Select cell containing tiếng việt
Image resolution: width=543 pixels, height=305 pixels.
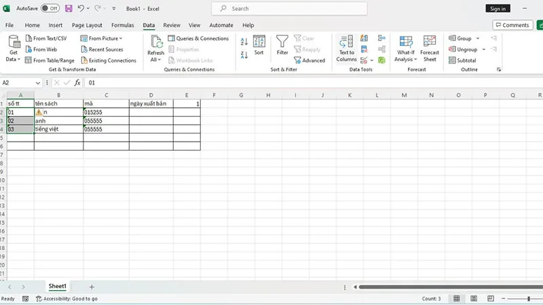[x=58, y=129]
